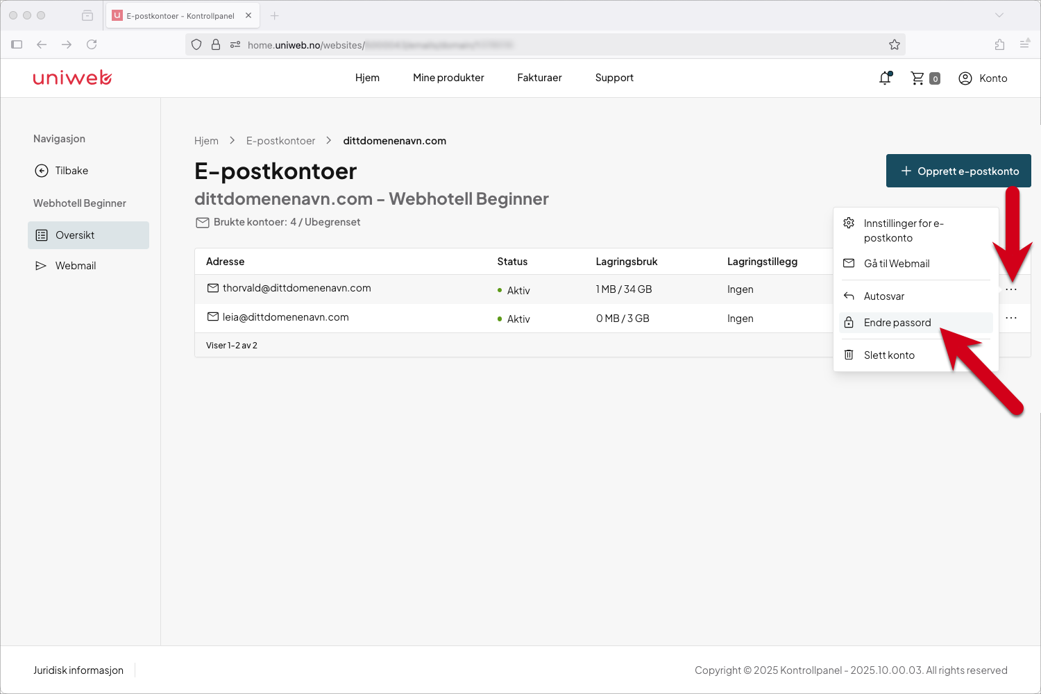Close the E-postkontoer browser tab
The image size is (1041, 694).
click(x=248, y=15)
